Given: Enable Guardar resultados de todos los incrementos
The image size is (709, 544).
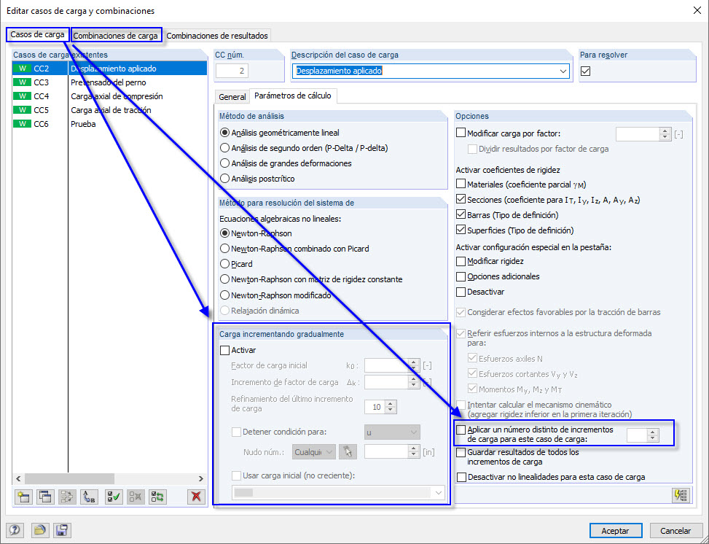Looking at the screenshot, I should tap(461, 452).
